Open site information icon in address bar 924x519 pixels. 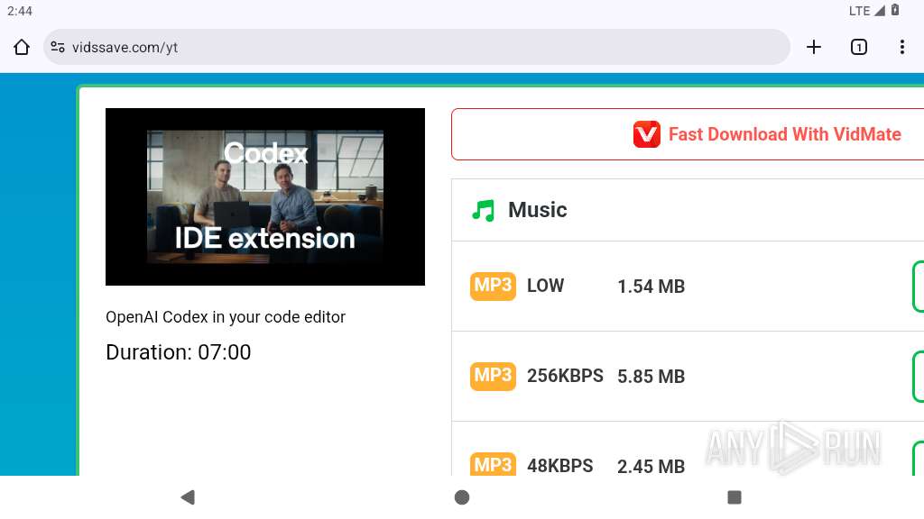click(x=57, y=47)
